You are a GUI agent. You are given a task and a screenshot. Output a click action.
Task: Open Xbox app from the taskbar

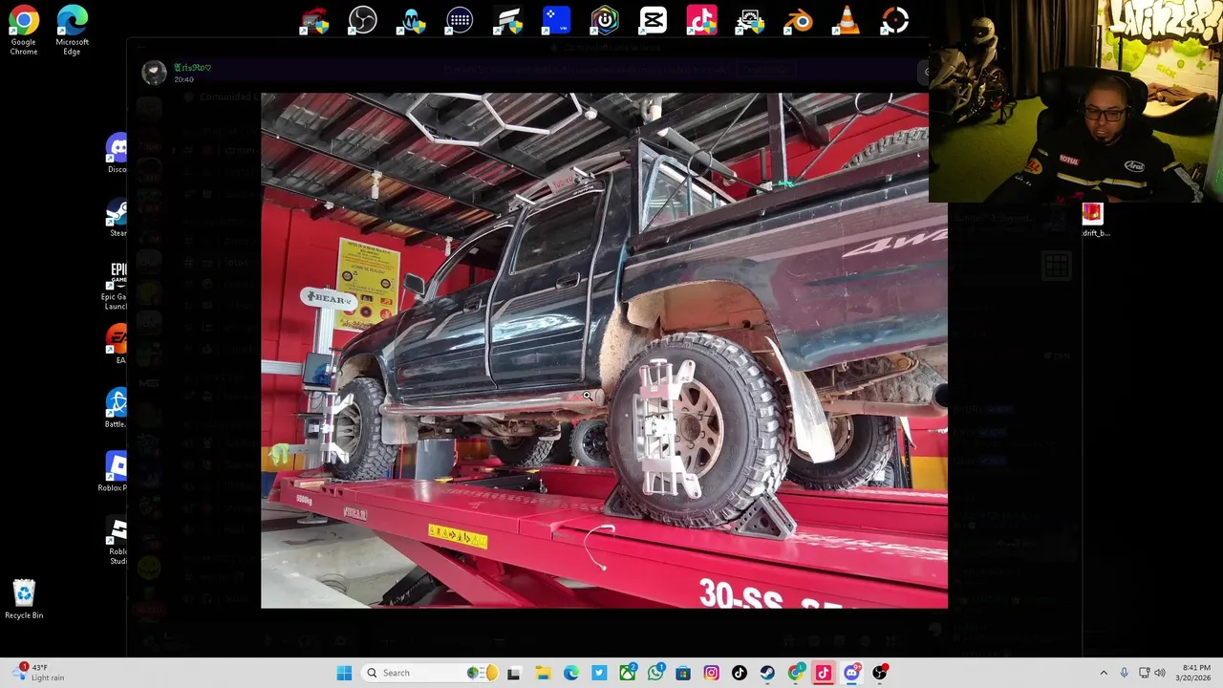627,673
